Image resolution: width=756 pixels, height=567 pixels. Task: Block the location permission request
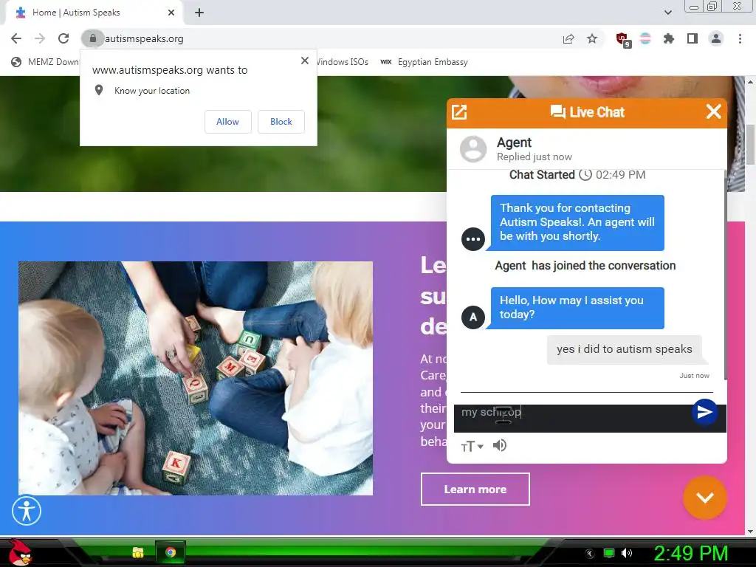(281, 122)
